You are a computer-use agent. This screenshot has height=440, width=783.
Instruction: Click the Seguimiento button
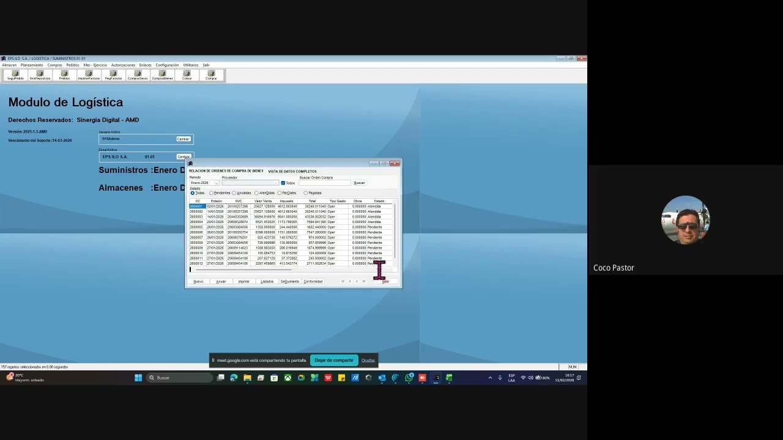pyautogui.click(x=290, y=281)
